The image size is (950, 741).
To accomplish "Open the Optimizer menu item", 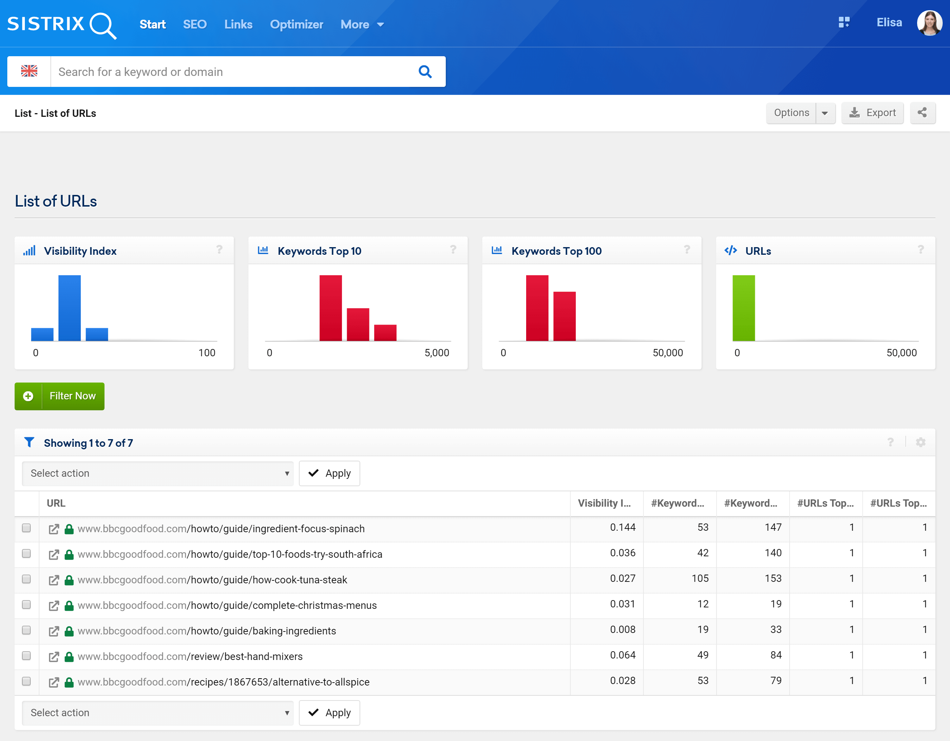I will click(x=296, y=25).
